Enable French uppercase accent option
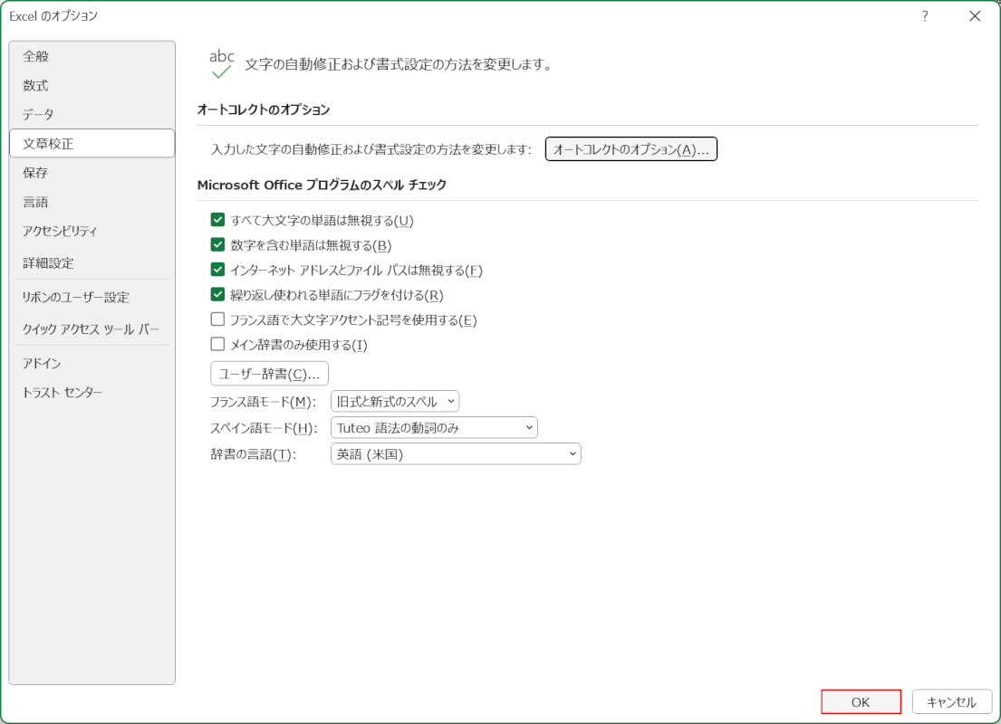This screenshot has height=724, width=1001. (x=217, y=319)
